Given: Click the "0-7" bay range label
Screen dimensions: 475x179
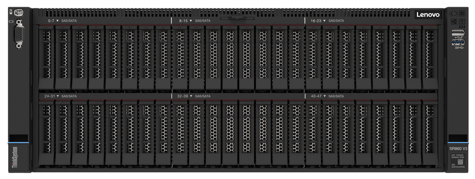Looking at the screenshot, I should pyautogui.click(x=51, y=21).
